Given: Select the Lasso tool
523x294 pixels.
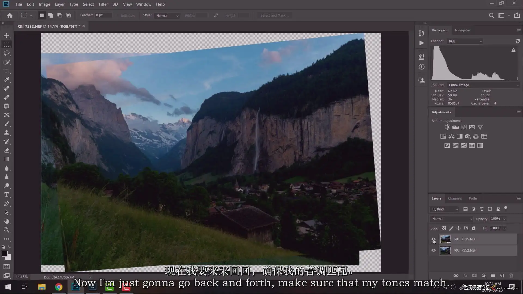Looking at the screenshot, I should point(7,53).
